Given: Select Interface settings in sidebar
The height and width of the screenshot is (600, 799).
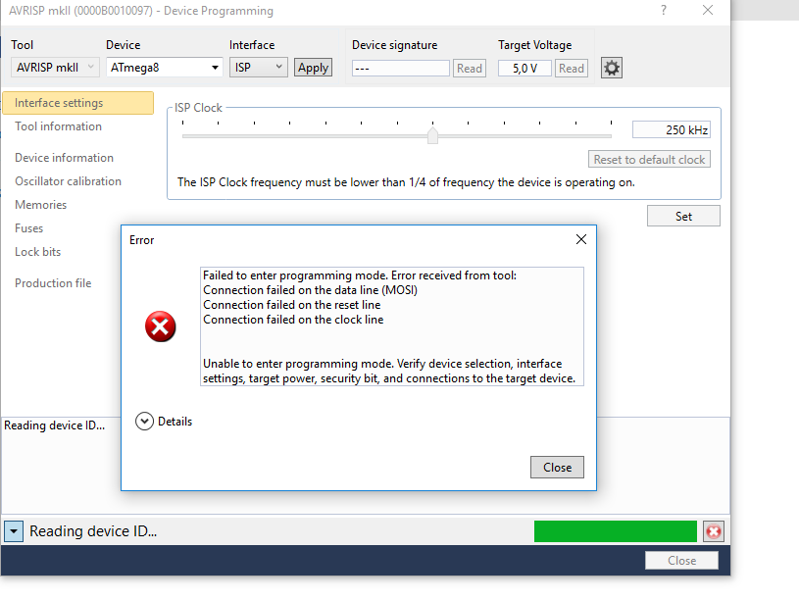Looking at the screenshot, I should 78,103.
